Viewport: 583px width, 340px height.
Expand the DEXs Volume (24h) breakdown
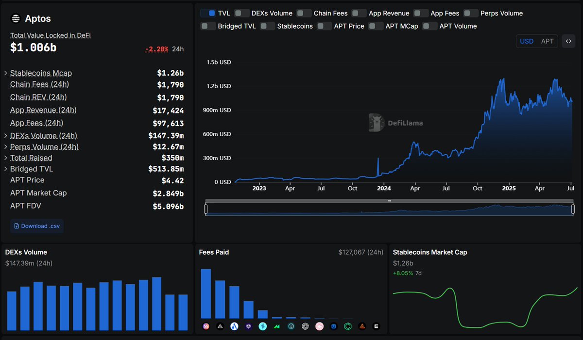click(5, 136)
